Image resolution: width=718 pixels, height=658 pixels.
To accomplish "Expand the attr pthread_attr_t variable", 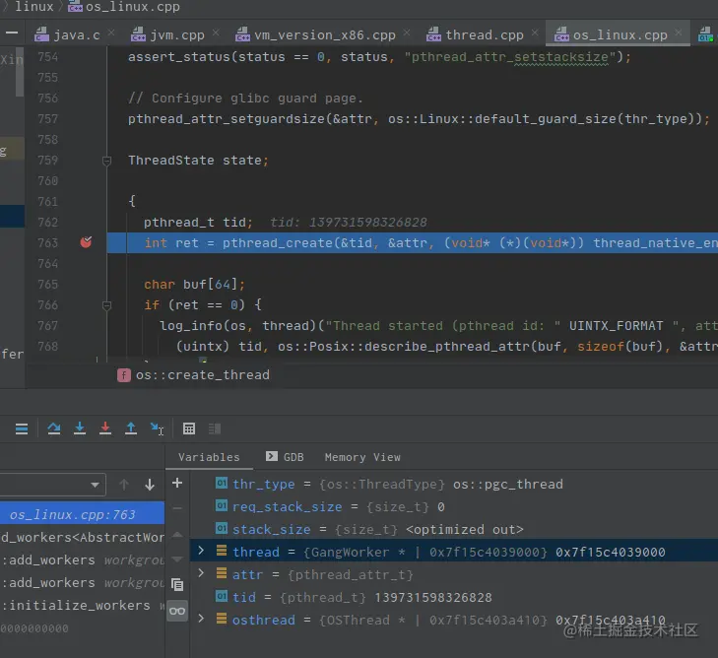I will coord(201,573).
